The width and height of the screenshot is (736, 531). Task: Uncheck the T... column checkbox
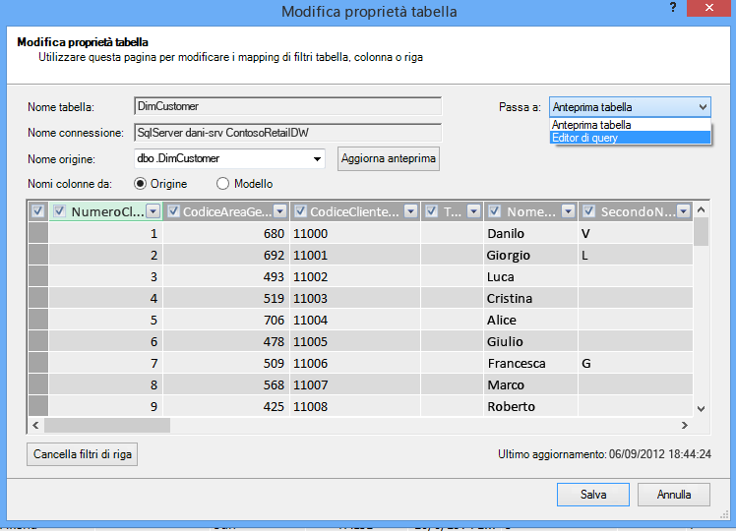(432, 211)
